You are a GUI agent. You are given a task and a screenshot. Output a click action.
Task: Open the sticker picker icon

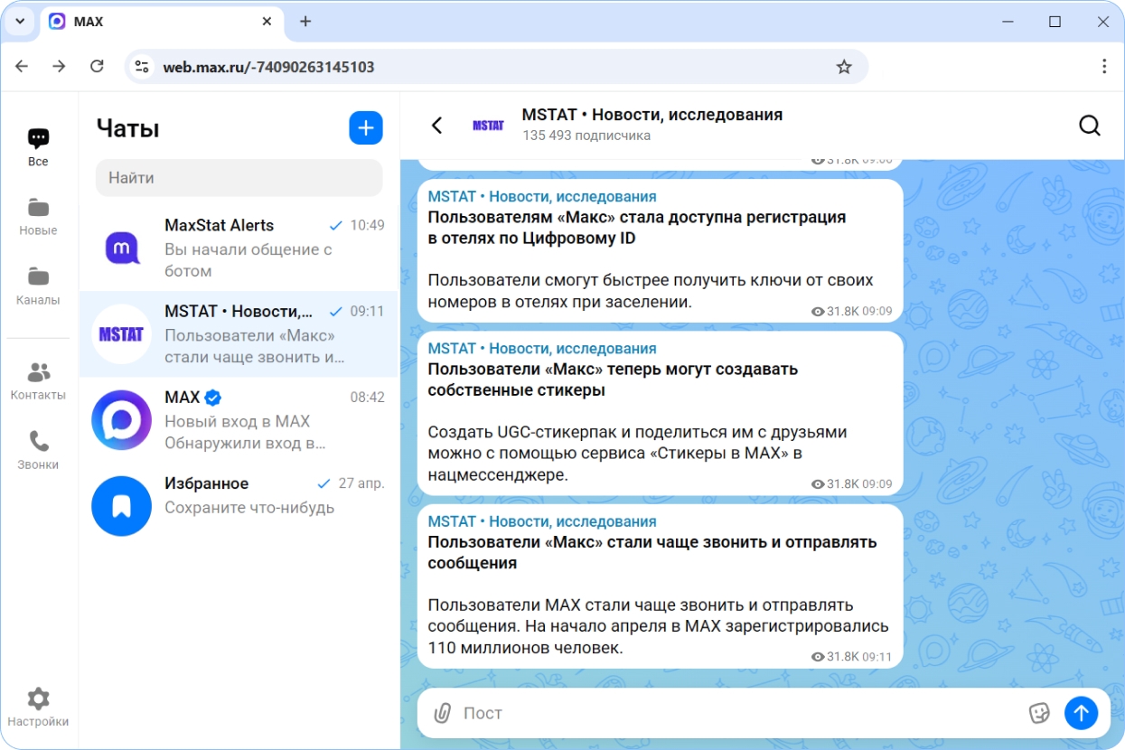point(1039,713)
